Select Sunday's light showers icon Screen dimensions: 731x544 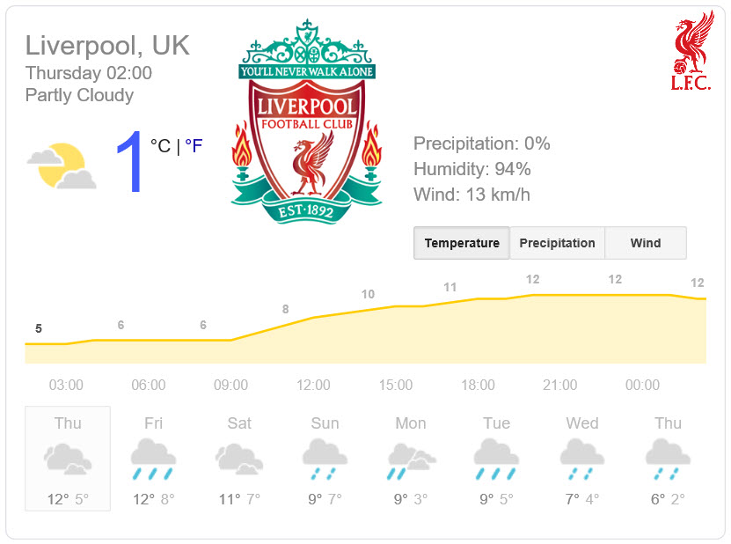coord(325,459)
